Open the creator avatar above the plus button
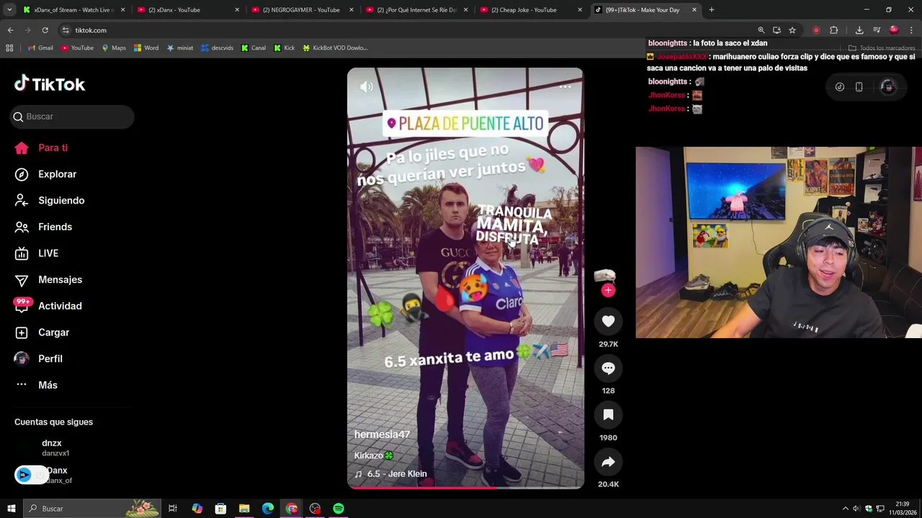The width and height of the screenshot is (922, 518). click(x=604, y=276)
